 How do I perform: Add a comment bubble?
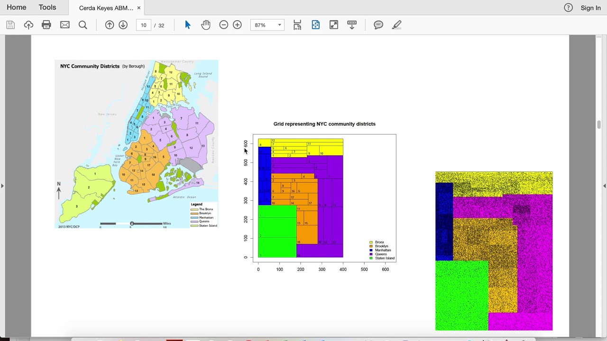pyautogui.click(x=378, y=25)
